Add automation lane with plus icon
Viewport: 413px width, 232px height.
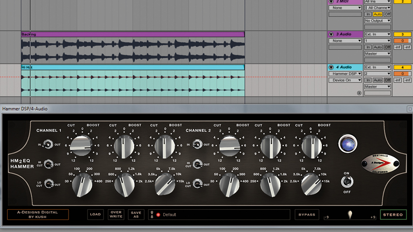pyautogui.click(x=359, y=93)
